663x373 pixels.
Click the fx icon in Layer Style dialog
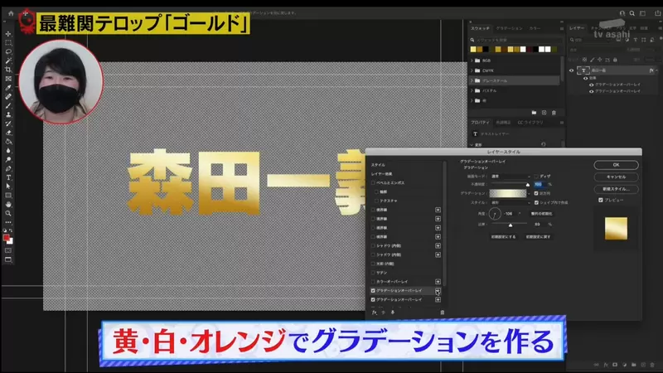(375, 312)
